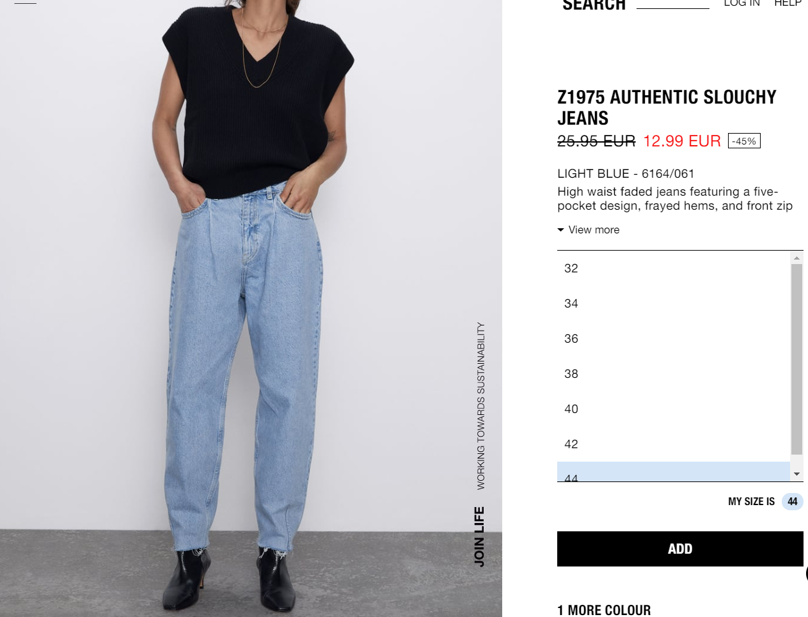The image size is (808, 617).
Task: Open the LOG IN menu
Action: tap(741, 3)
